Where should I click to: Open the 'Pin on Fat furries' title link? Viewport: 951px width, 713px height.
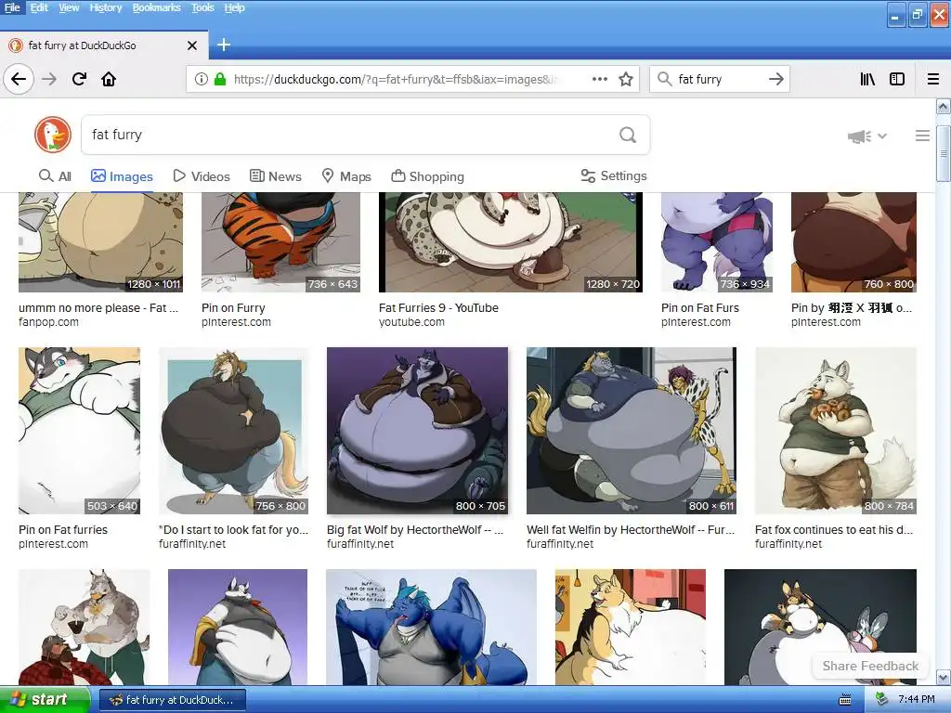coord(63,530)
